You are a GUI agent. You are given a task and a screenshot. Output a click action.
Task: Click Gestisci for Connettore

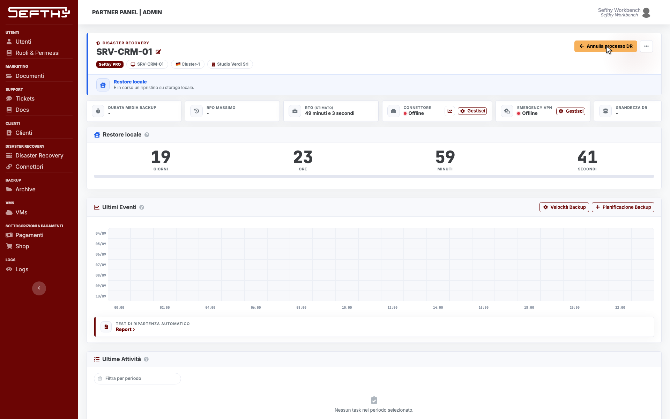[472, 111]
